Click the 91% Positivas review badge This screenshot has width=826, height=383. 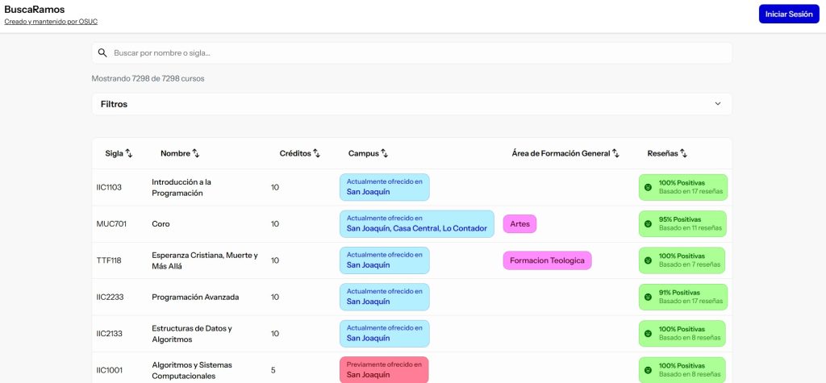click(x=682, y=297)
